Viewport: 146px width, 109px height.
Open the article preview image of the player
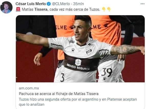point(80,49)
